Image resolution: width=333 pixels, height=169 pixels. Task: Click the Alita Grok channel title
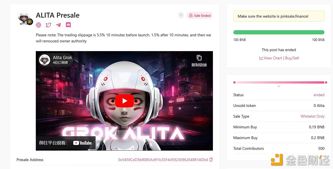(63, 57)
